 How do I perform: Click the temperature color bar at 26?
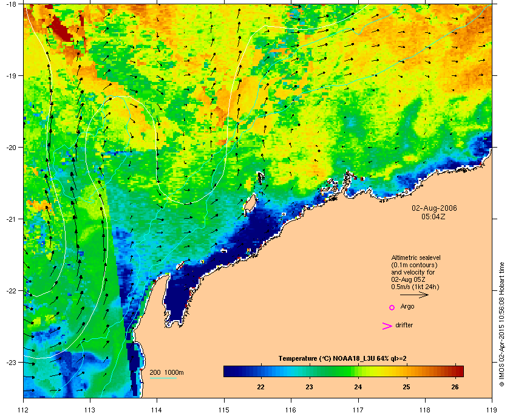point(455,371)
